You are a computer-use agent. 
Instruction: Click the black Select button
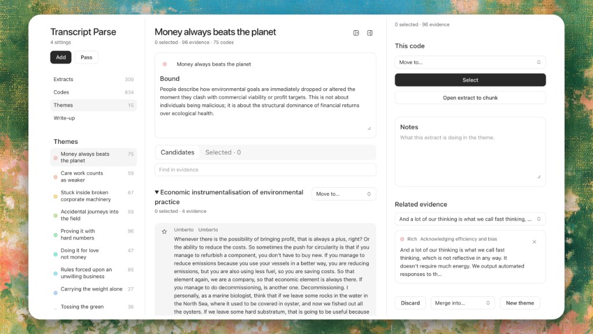click(470, 80)
